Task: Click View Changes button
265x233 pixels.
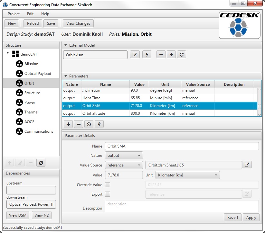Action: [78, 23]
